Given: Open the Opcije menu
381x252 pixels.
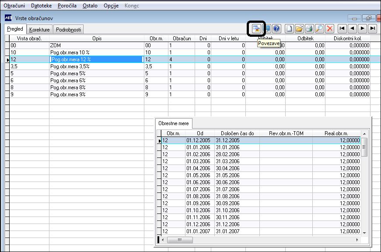Looking at the screenshot, I should click(x=111, y=6).
